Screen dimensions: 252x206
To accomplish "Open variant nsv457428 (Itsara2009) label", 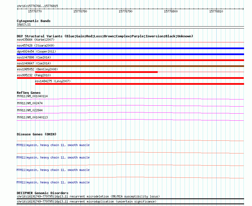I will pos(36,45).
